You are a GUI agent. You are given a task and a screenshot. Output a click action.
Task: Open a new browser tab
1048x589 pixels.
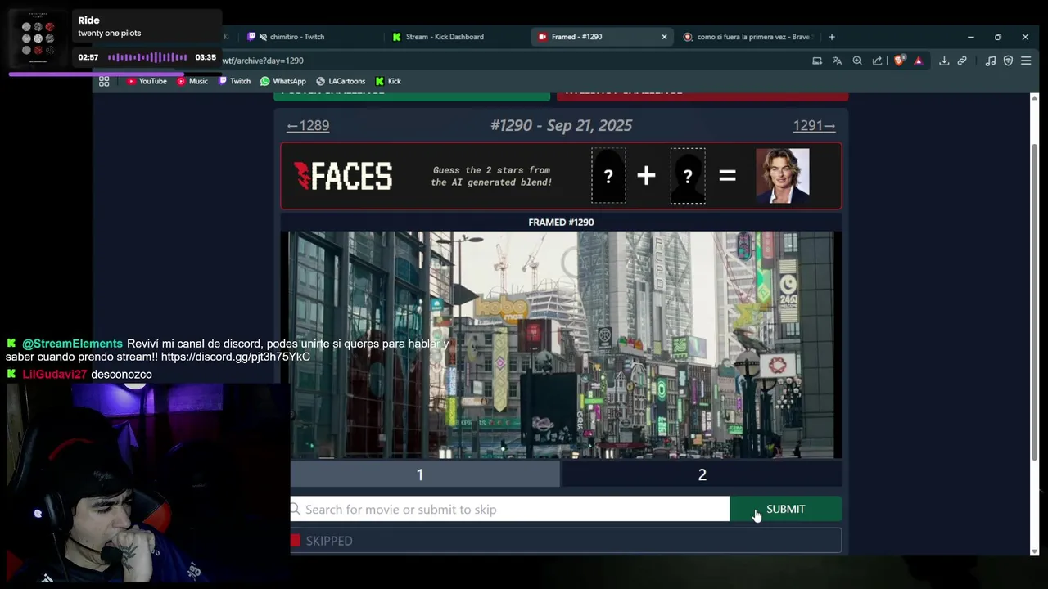coord(832,37)
